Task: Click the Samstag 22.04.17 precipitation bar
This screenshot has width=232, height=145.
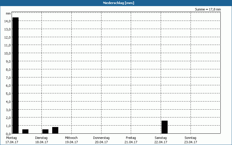Action: [164, 127]
